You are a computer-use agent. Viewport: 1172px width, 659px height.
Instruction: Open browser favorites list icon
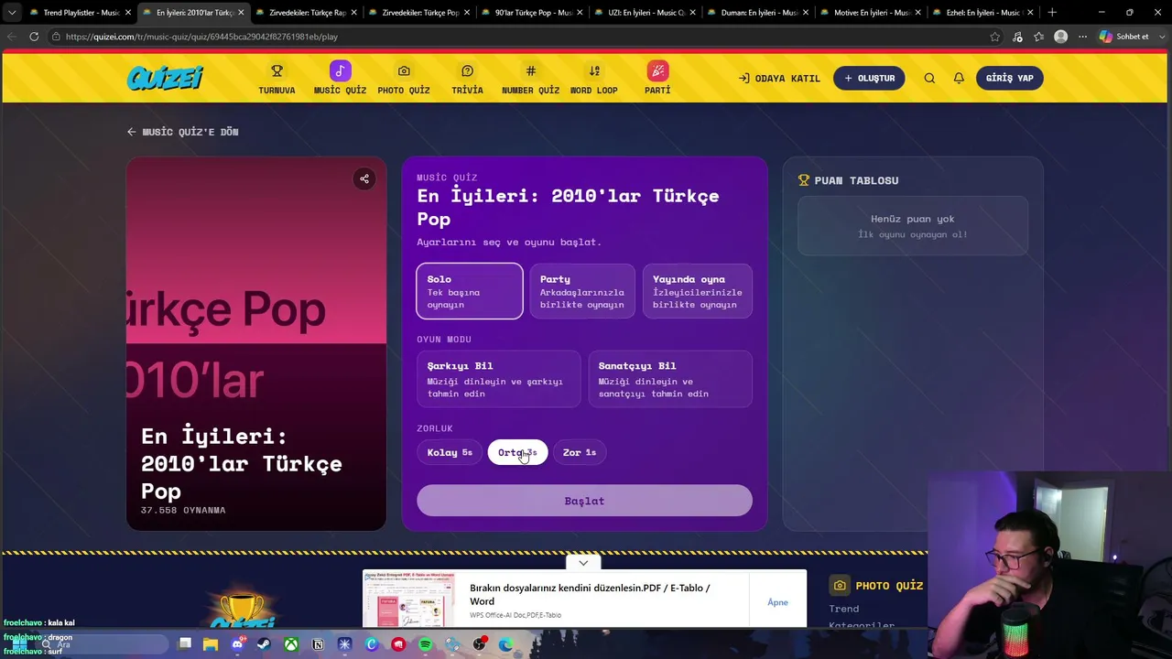[x=1039, y=37]
